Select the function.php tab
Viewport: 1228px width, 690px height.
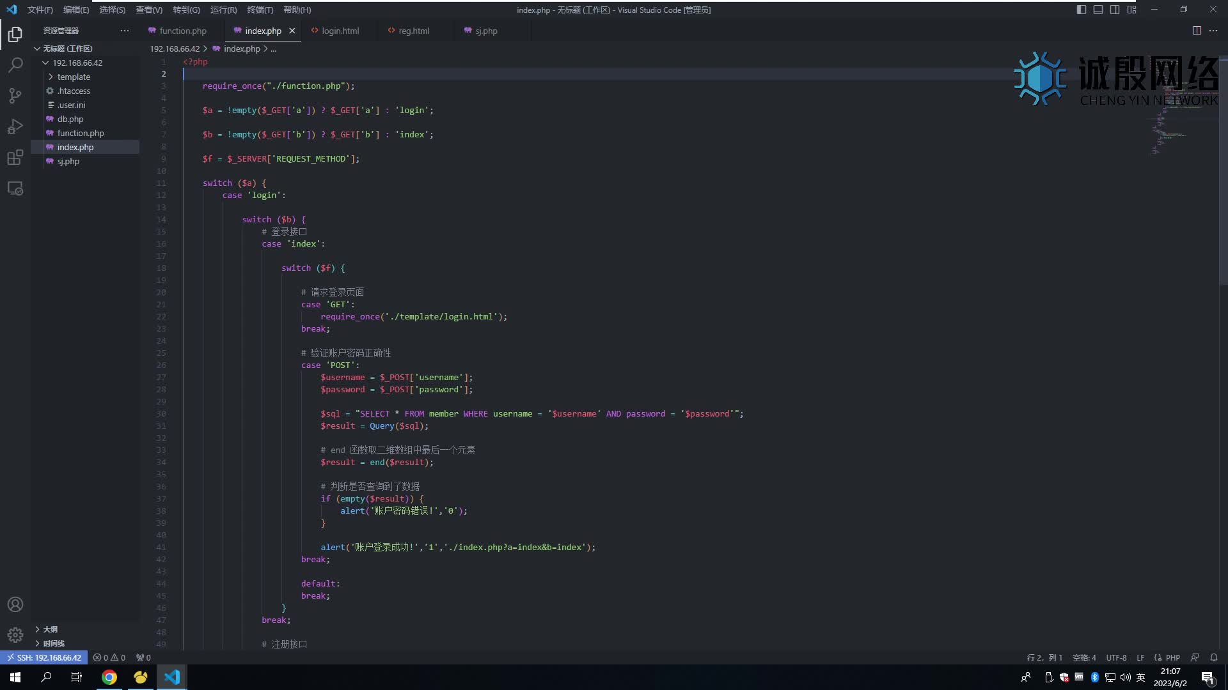(x=183, y=30)
